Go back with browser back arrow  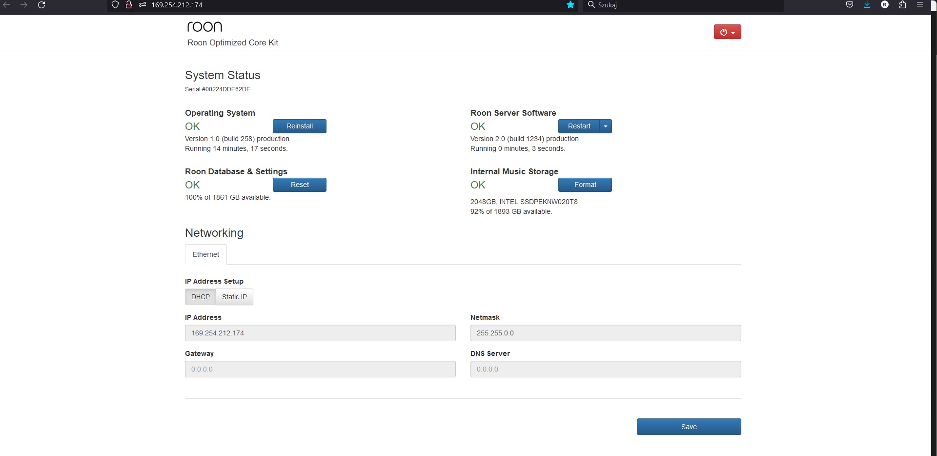click(x=7, y=5)
